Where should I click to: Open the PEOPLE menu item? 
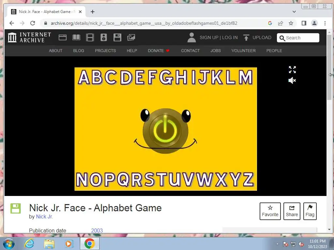click(x=274, y=51)
